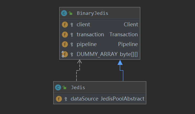
Task: Click the Client type label
Action: (x=131, y=25)
